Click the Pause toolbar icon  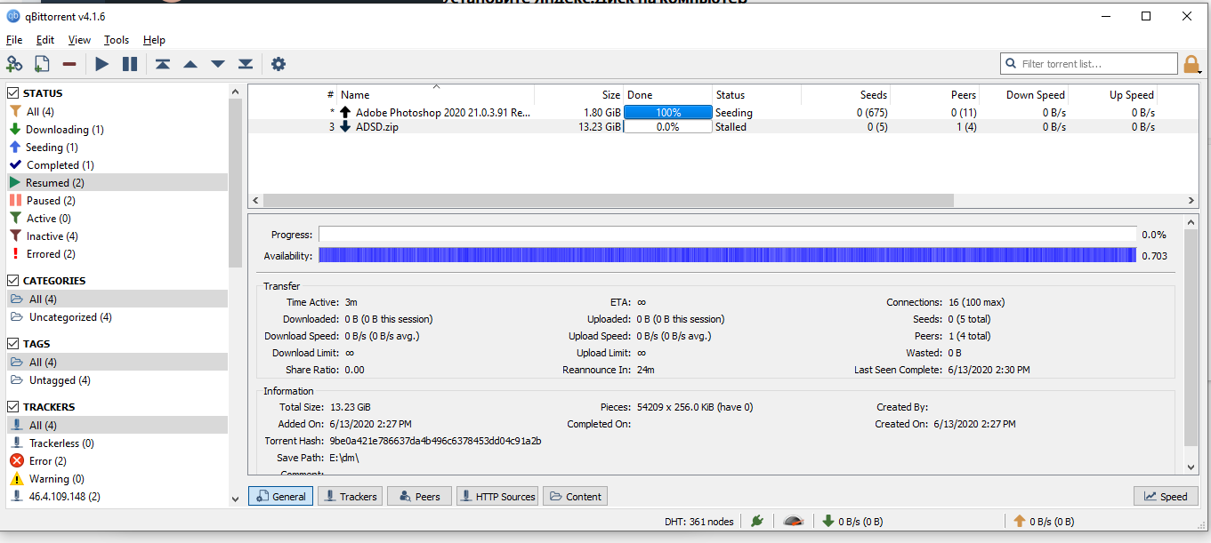[130, 64]
